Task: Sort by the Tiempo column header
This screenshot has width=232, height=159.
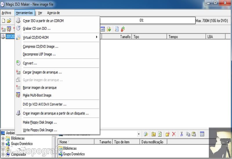Action: point(186,37)
